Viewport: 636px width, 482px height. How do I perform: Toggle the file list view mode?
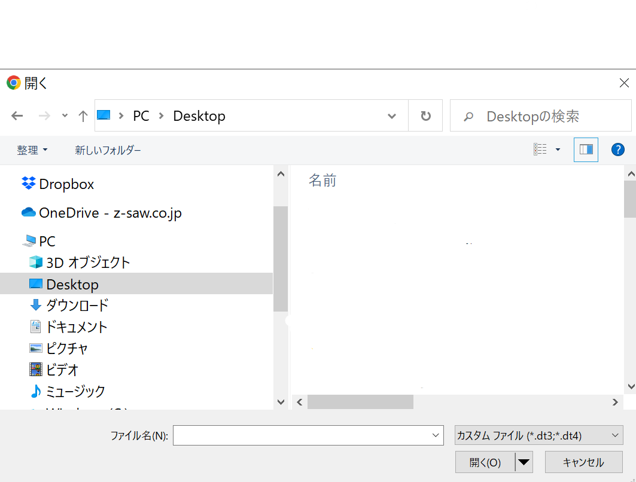point(541,150)
